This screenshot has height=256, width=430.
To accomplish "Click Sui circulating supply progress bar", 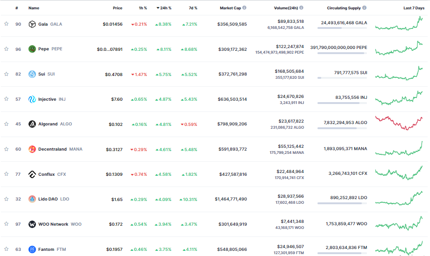I will coord(342,78).
